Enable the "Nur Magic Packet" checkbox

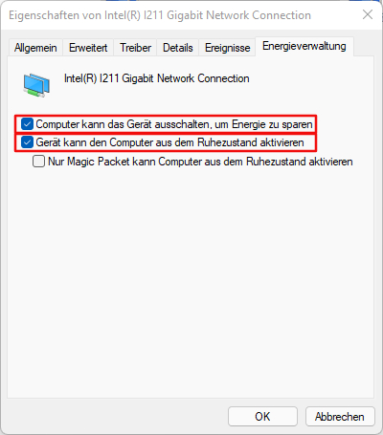point(38,162)
